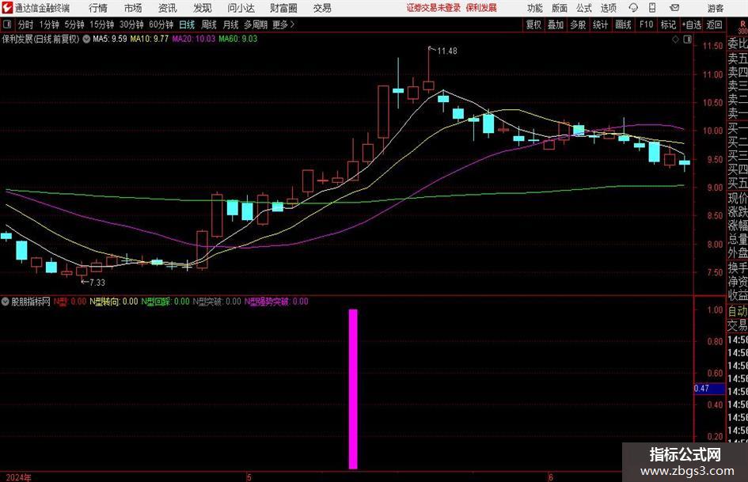Click the month 6 marker on timeline
The width and height of the screenshot is (748, 482).
tap(550, 477)
